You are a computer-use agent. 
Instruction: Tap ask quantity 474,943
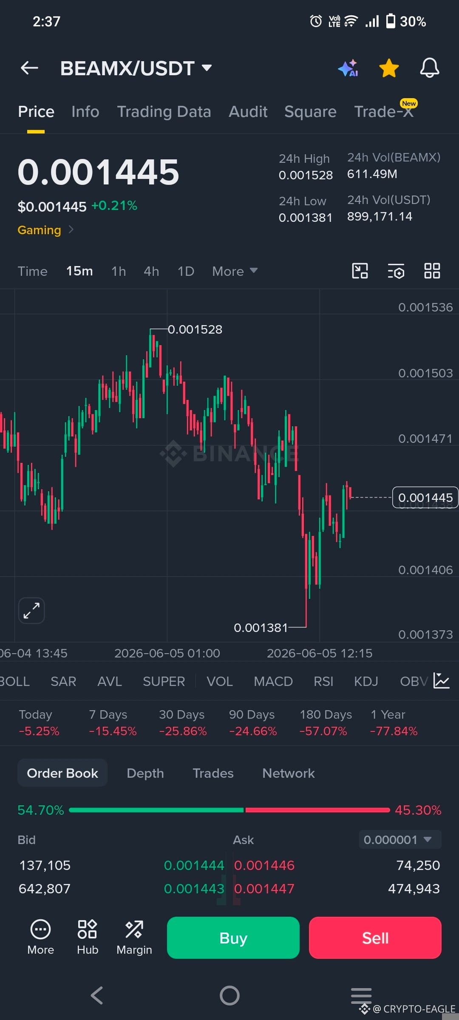coord(414,889)
